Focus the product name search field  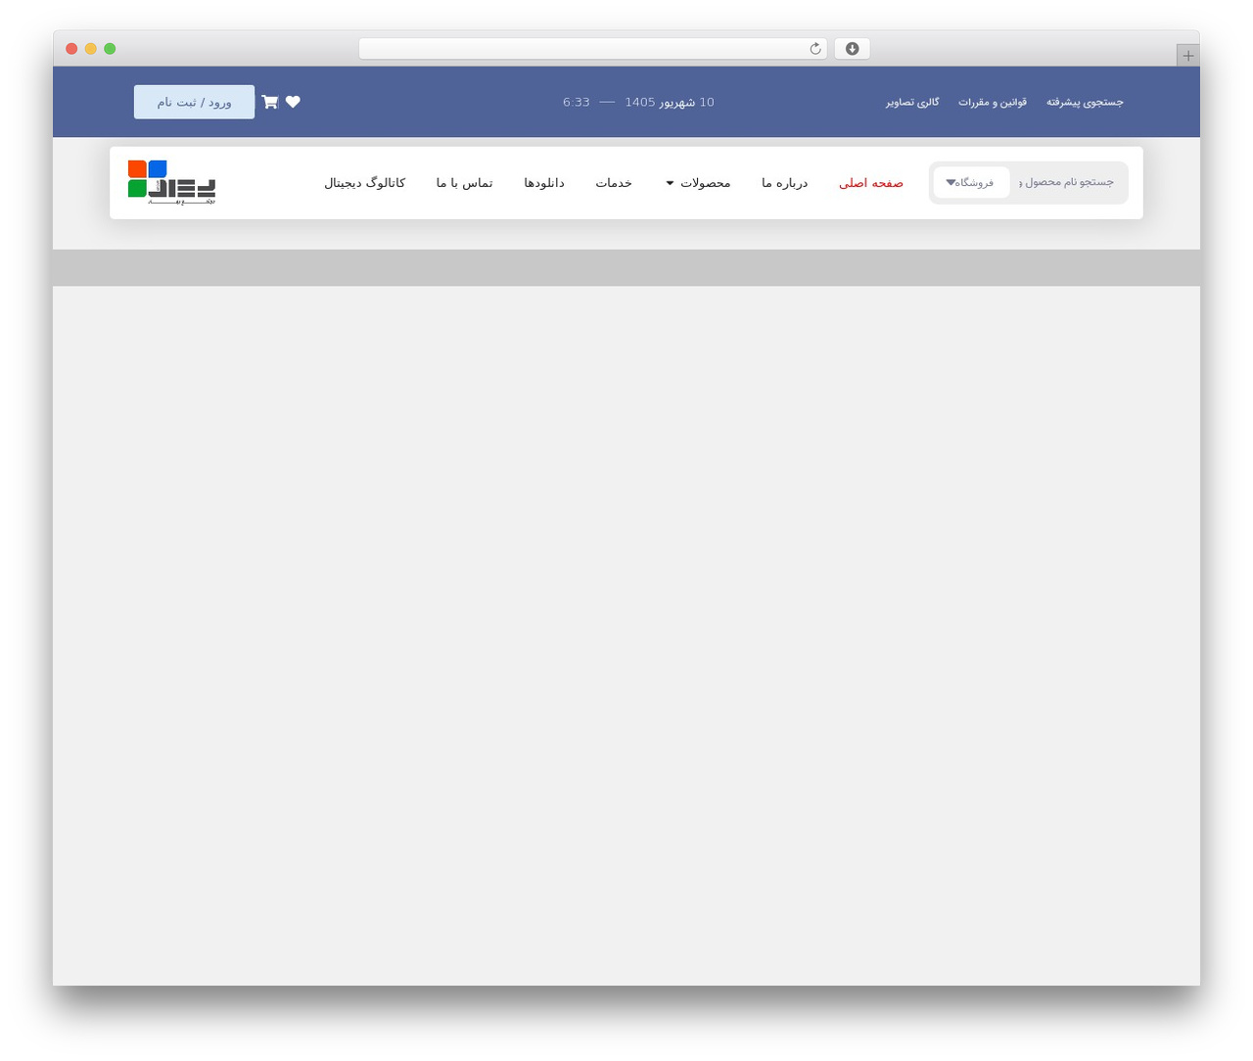pyautogui.click(x=1069, y=183)
